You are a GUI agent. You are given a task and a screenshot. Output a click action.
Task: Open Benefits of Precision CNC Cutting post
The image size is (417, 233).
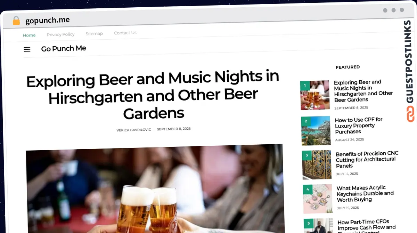[367, 159]
